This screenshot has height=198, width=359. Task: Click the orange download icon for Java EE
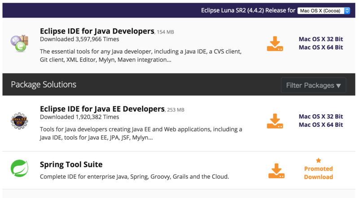click(x=275, y=121)
